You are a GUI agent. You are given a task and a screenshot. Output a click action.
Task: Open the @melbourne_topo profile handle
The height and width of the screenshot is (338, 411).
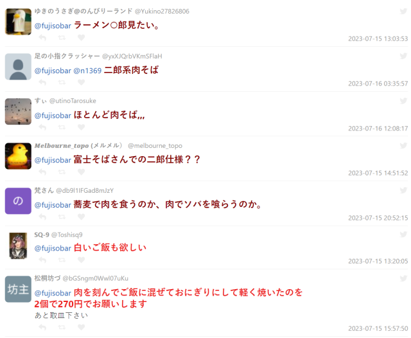click(x=155, y=146)
